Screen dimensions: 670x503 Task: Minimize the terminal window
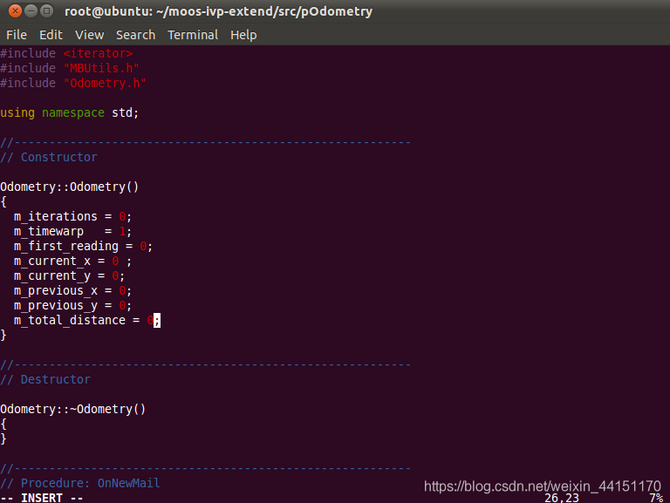[31, 10]
